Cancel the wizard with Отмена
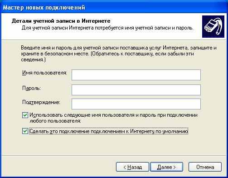Viewport: 228px width, 178px height. click(x=205, y=167)
